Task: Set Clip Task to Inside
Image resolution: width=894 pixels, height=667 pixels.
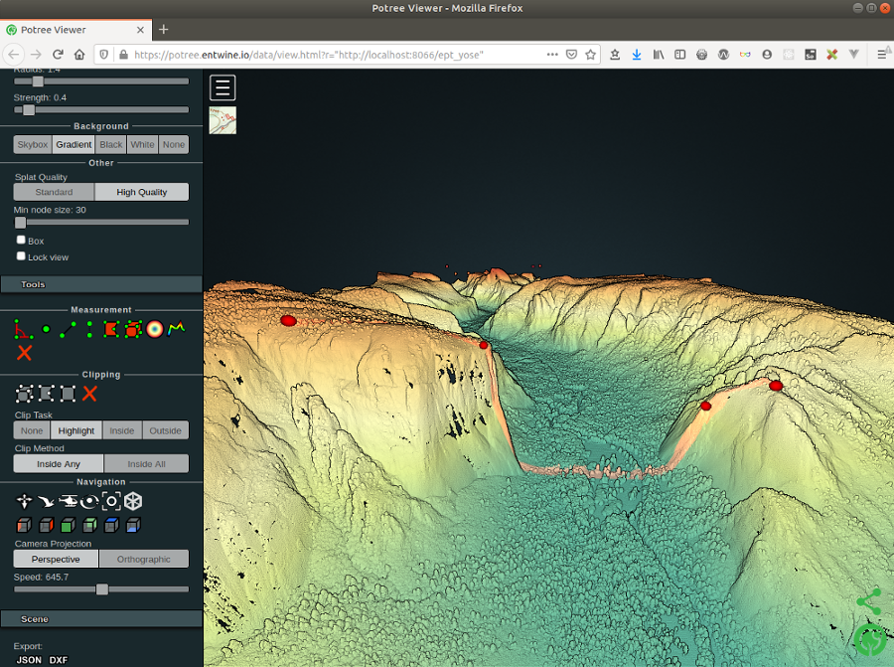Action: point(121,429)
